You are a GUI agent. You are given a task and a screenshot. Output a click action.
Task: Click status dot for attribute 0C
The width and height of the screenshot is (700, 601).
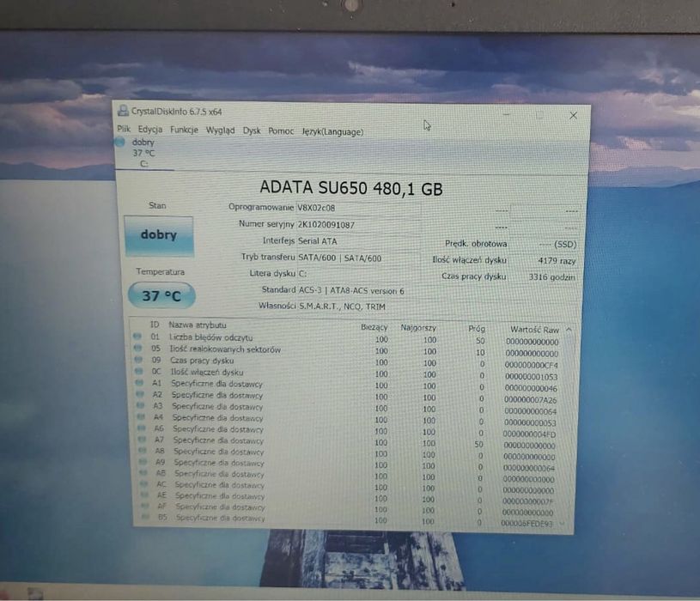[139, 371]
